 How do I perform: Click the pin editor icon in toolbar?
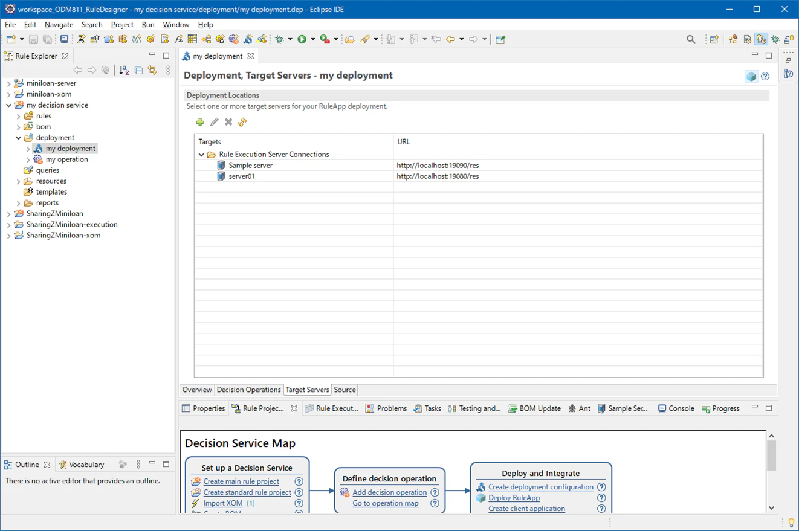tap(500, 39)
